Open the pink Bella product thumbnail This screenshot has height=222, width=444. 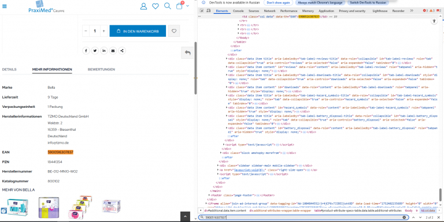(x=111, y=206)
